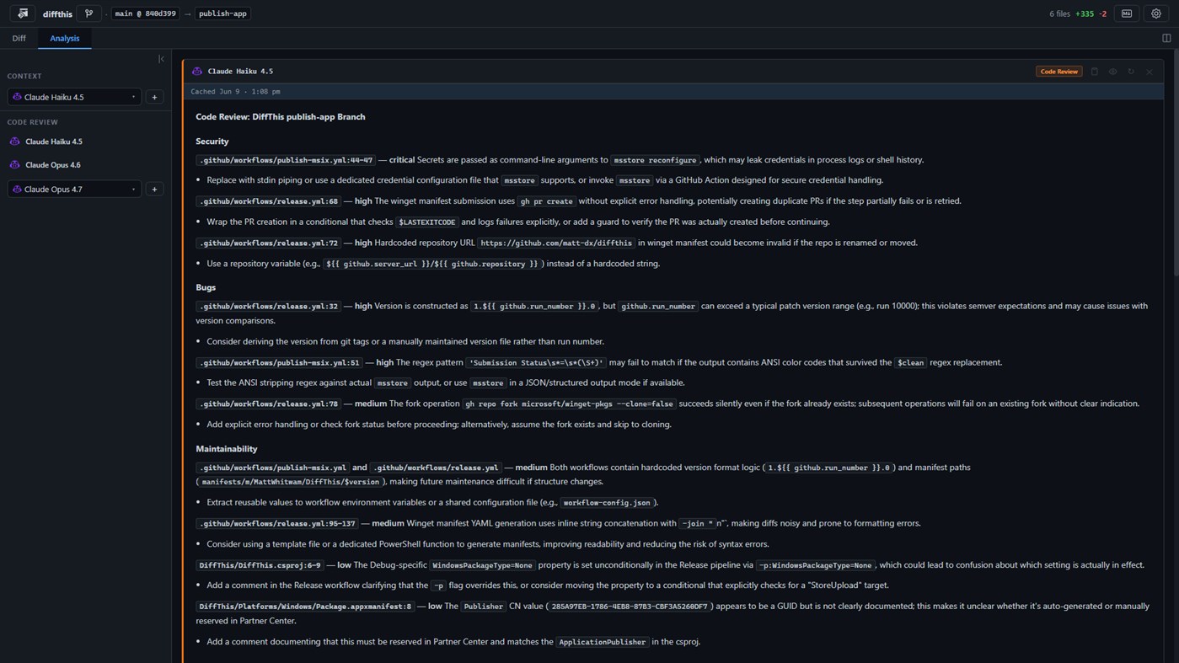Add Claude Opus 4.7 code review with plus button
1179x663 pixels.
click(x=154, y=189)
